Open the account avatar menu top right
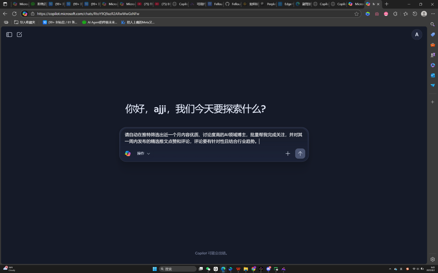 tap(417, 34)
